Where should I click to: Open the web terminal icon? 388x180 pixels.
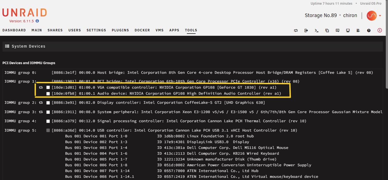pyautogui.click(x=317, y=31)
